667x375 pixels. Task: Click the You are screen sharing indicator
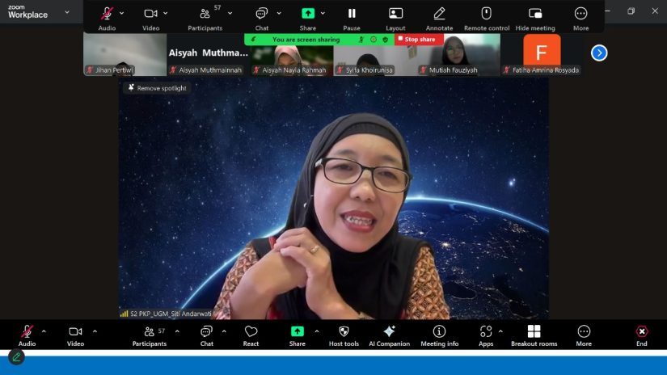pos(306,40)
